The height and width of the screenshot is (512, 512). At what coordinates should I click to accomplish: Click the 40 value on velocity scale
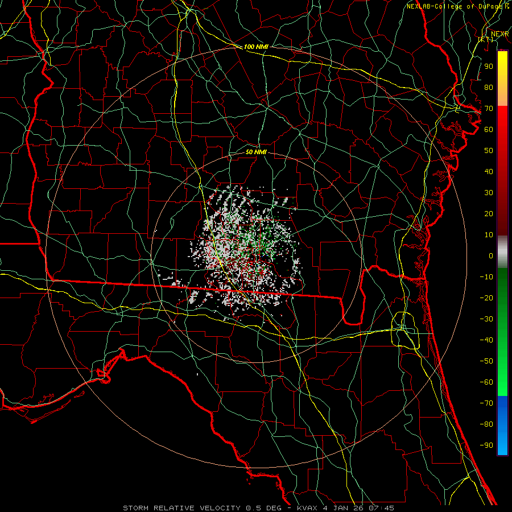[x=489, y=172]
